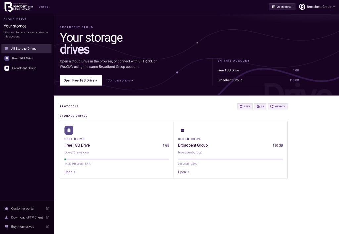
Task: Click the Free 1GB Drive usage bar
Action: click(x=117, y=159)
